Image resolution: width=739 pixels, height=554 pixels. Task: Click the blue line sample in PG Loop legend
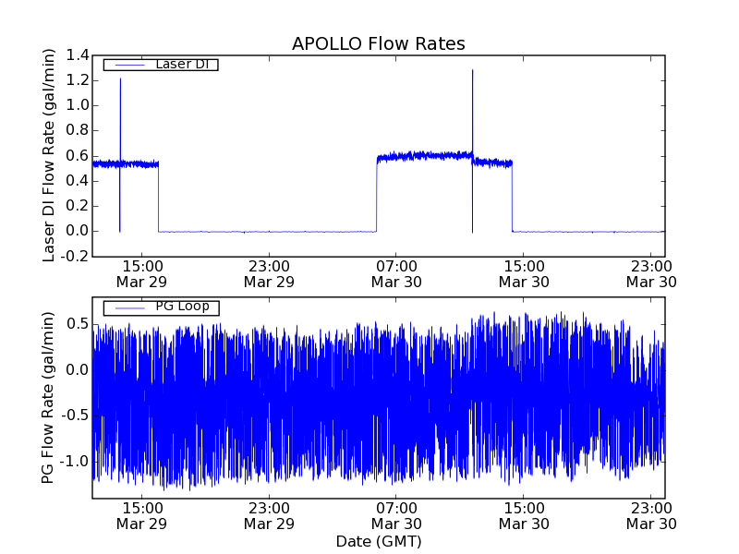point(129,308)
